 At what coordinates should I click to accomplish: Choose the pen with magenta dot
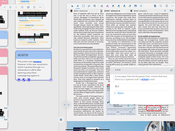(x=107, y=6)
